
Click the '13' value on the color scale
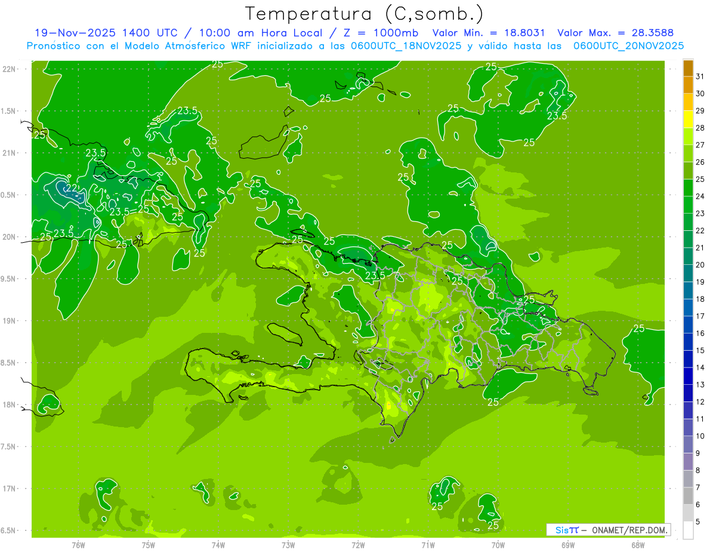click(x=700, y=385)
